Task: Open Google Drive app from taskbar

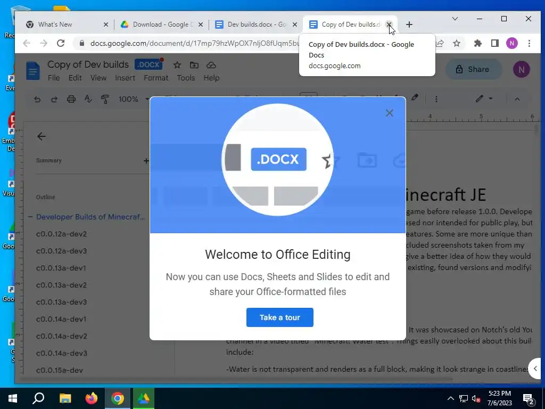Action: [x=144, y=398]
